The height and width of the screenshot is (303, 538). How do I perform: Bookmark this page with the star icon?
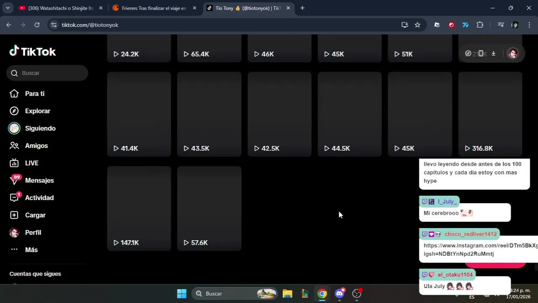click(x=418, y=25)
